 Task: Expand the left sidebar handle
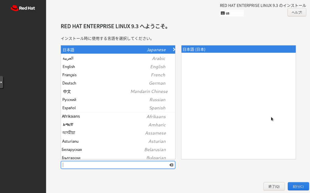[2, 82]
